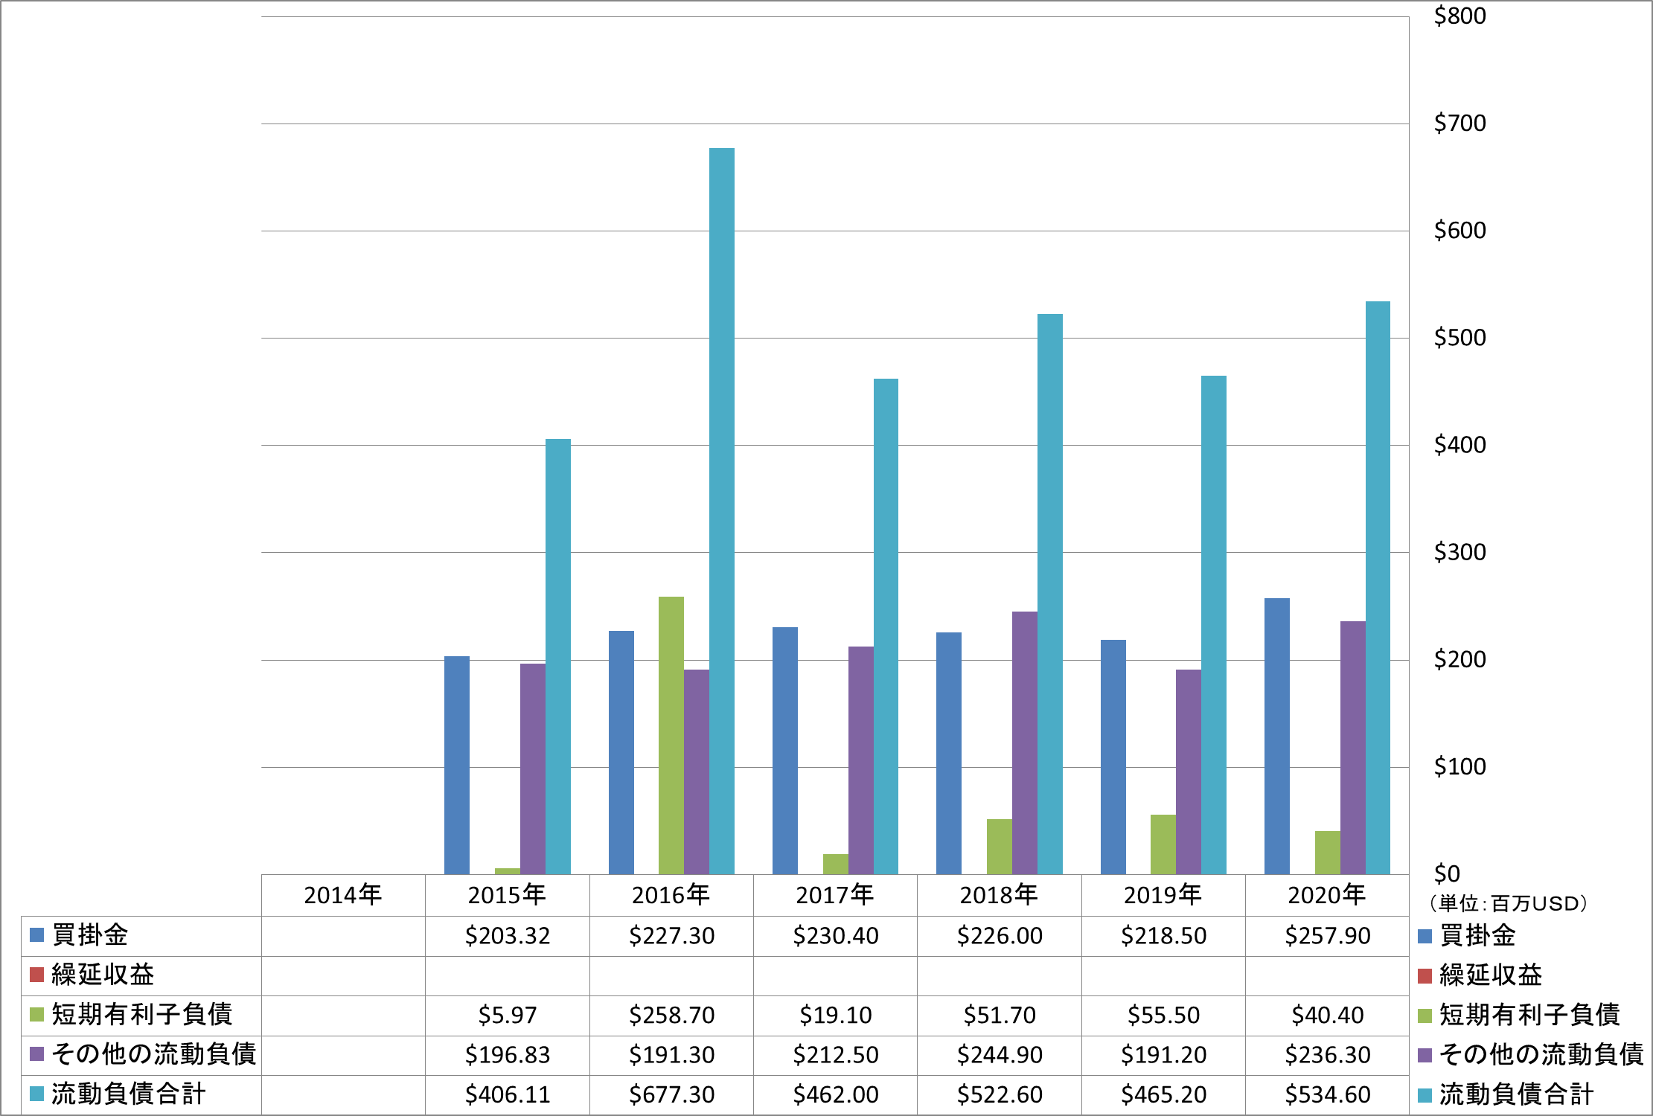Click the 2014年 column header

click(343, 895)
